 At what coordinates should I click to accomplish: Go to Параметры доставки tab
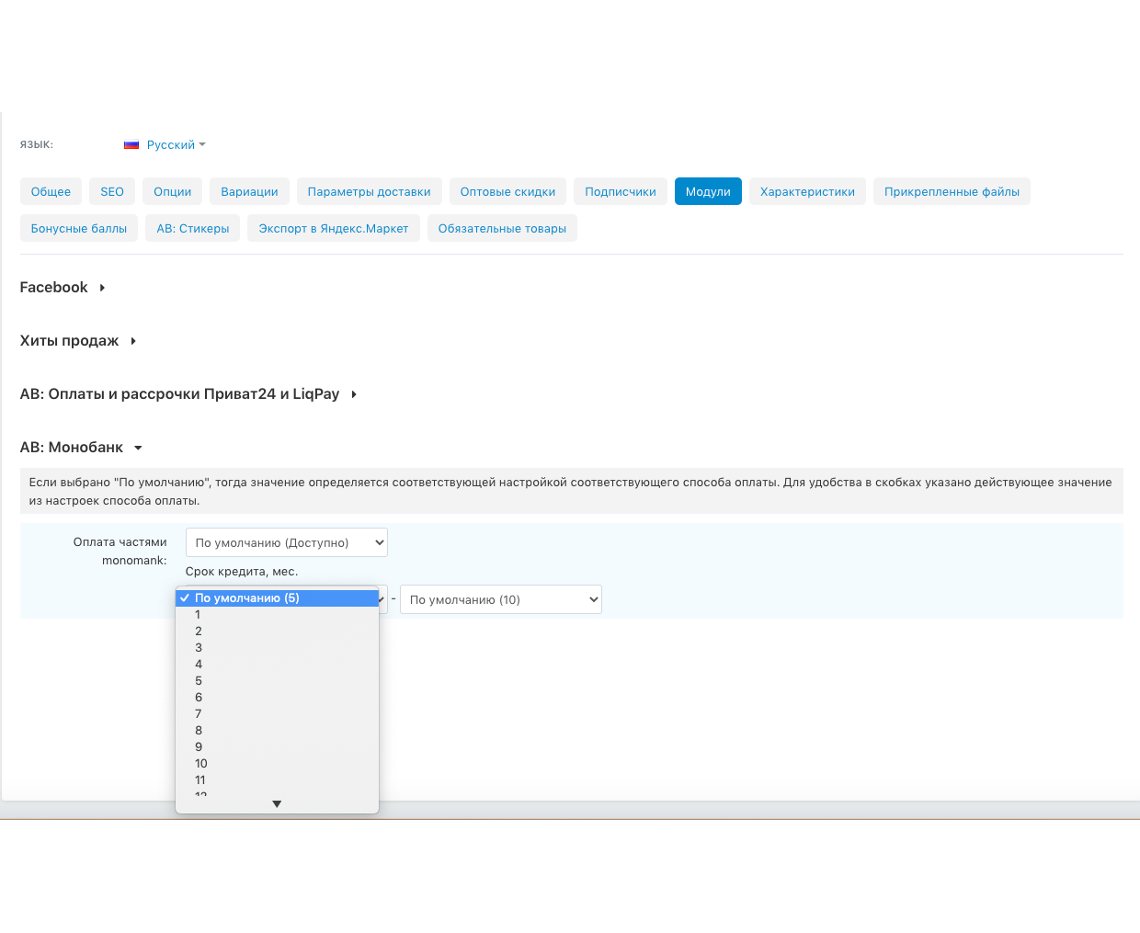(369, 191)
